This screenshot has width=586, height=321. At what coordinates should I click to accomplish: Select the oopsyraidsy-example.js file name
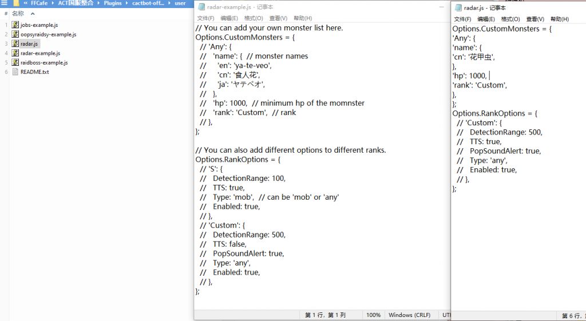coord(48,34)
